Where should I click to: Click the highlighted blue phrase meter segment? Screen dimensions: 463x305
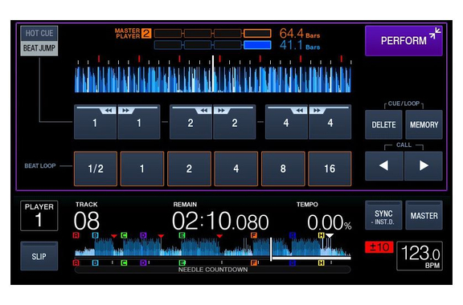point(257,45)
